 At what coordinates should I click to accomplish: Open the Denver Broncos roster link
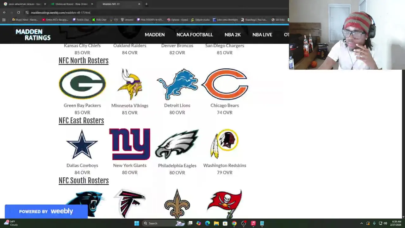pos(177,46)
